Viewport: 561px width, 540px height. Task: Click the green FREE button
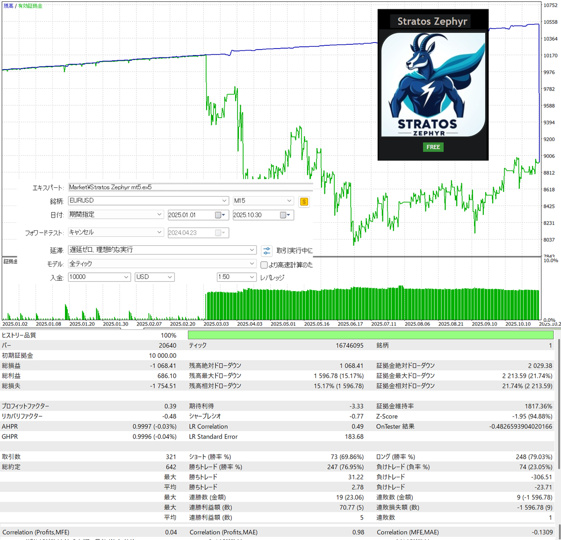pos(433,147)
